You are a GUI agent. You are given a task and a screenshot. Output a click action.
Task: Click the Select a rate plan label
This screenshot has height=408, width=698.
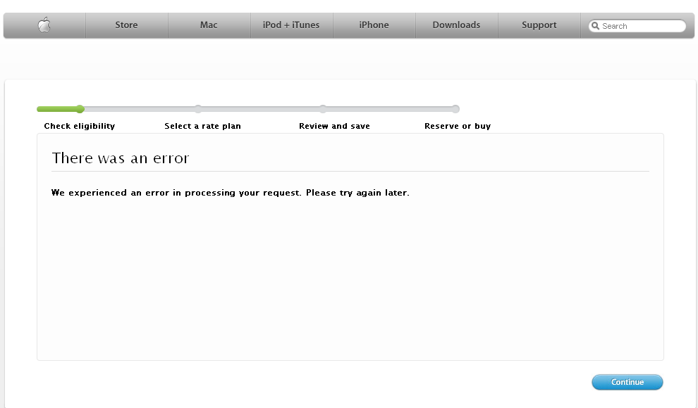202,126
